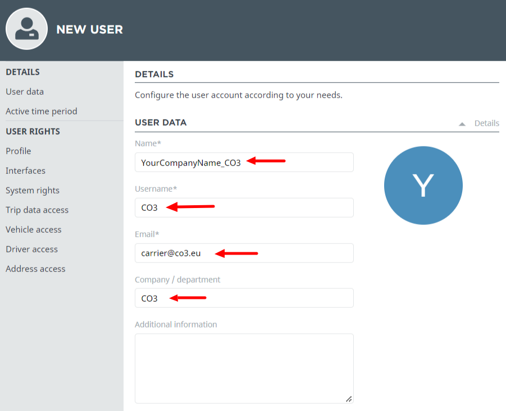Navigate to System rights
The width and height of the screenshot is (506, 411).
click(x=33, y=191)
